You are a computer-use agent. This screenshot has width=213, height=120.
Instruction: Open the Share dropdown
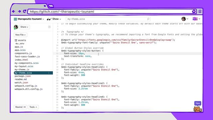[x=24, y=27]
